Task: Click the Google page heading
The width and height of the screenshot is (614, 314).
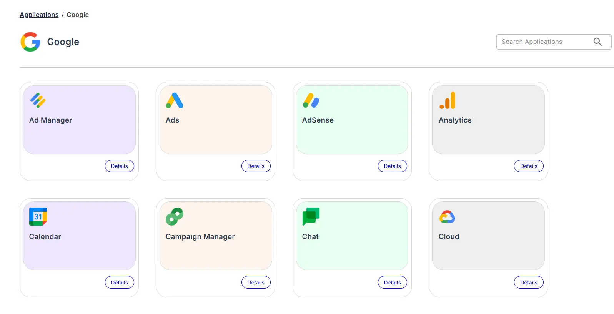Action: 63,42
